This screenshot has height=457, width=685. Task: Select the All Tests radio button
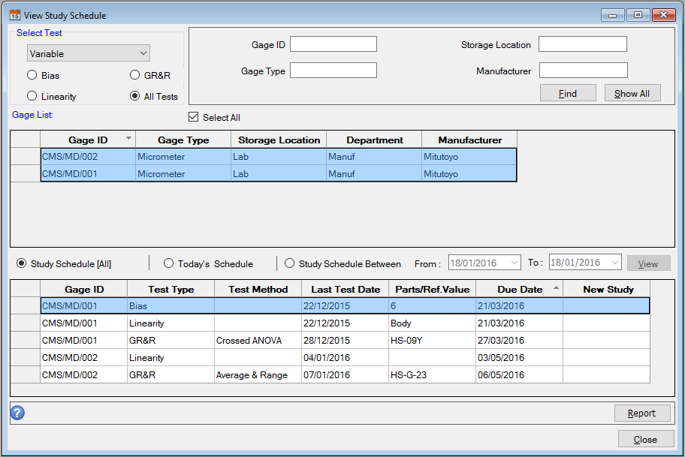click(134, 96)
